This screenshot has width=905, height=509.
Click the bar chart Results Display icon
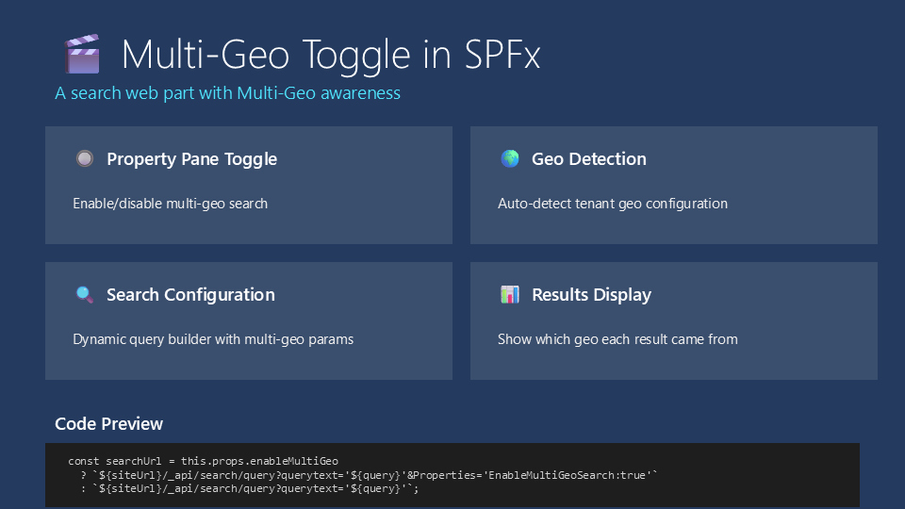(x=510, y=294)
